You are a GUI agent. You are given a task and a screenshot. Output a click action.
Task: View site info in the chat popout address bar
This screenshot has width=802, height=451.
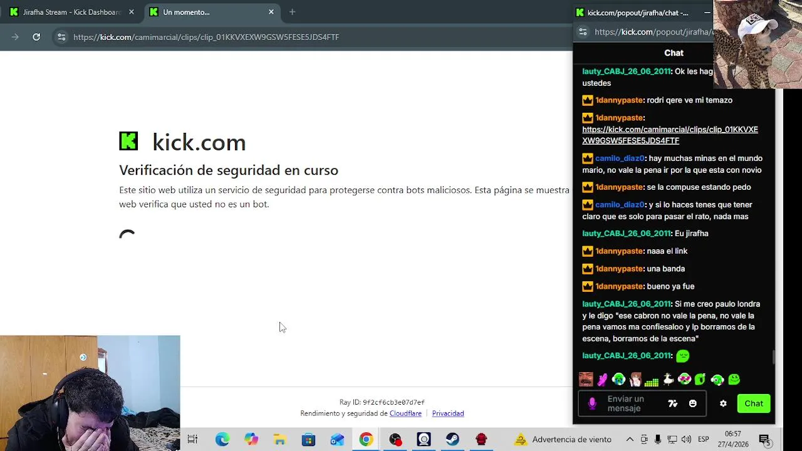coord(583,32)
